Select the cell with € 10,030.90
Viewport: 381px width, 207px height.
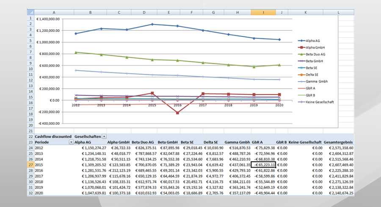tap(213, 148)
